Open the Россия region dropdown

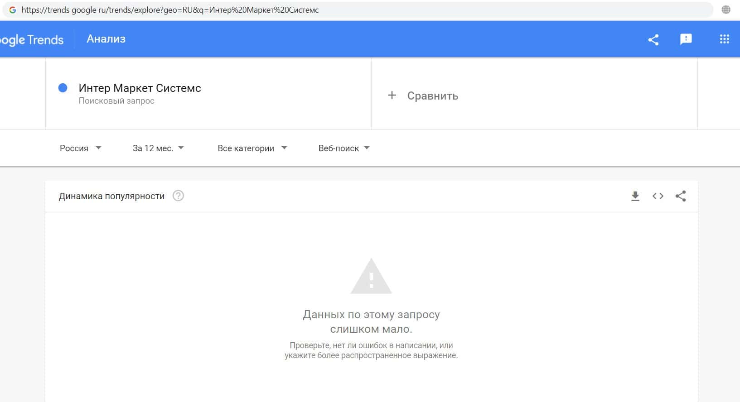81,148
